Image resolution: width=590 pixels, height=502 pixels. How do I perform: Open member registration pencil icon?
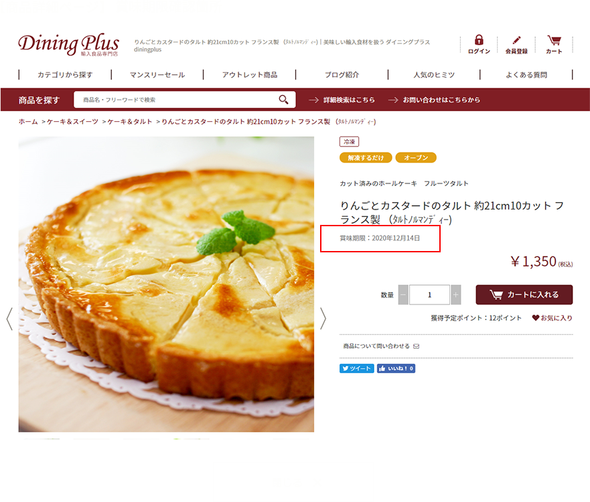click(516, 40)
